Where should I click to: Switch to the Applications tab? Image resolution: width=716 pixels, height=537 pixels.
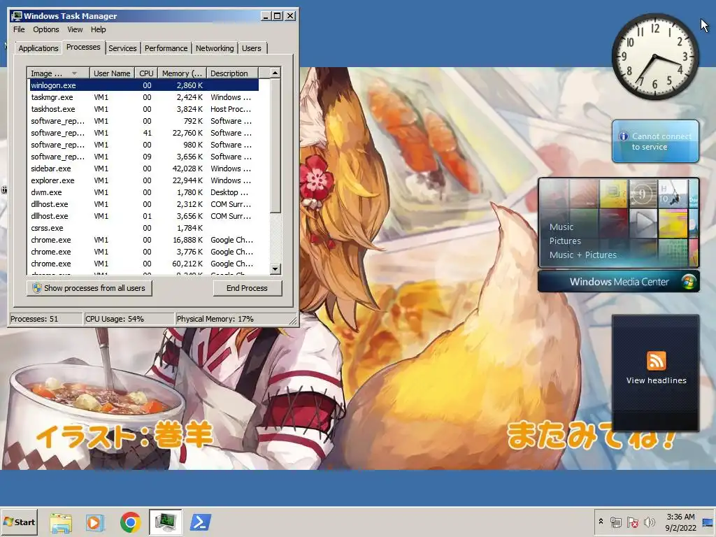coord(38,48)
